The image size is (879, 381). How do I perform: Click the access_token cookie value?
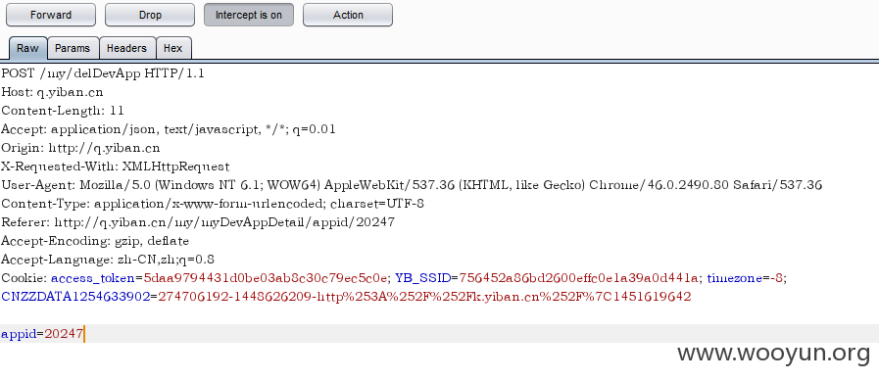(266, 278)
